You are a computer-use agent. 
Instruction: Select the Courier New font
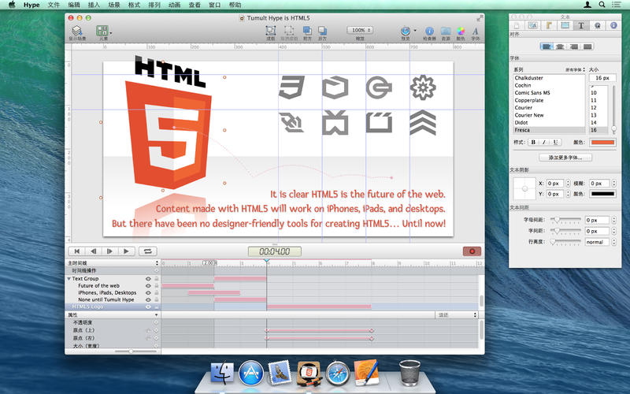pyautogui.click(x=529, y=115)
